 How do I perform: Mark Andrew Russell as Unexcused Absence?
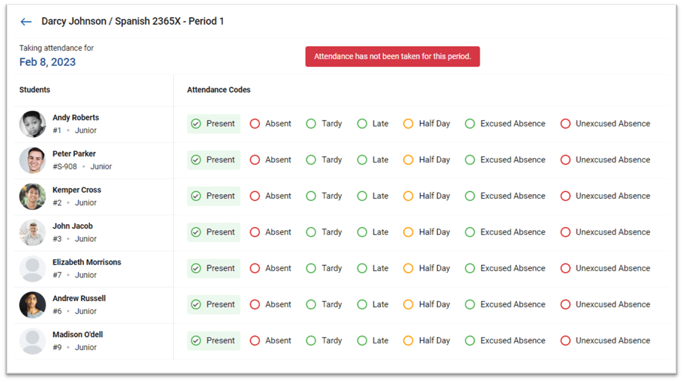pos(565,304)
